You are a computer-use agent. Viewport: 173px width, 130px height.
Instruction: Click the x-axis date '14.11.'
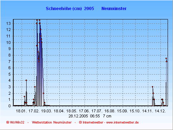point(148,111)
